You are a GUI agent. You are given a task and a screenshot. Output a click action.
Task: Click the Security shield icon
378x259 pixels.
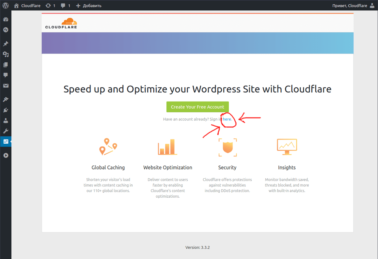227,147
